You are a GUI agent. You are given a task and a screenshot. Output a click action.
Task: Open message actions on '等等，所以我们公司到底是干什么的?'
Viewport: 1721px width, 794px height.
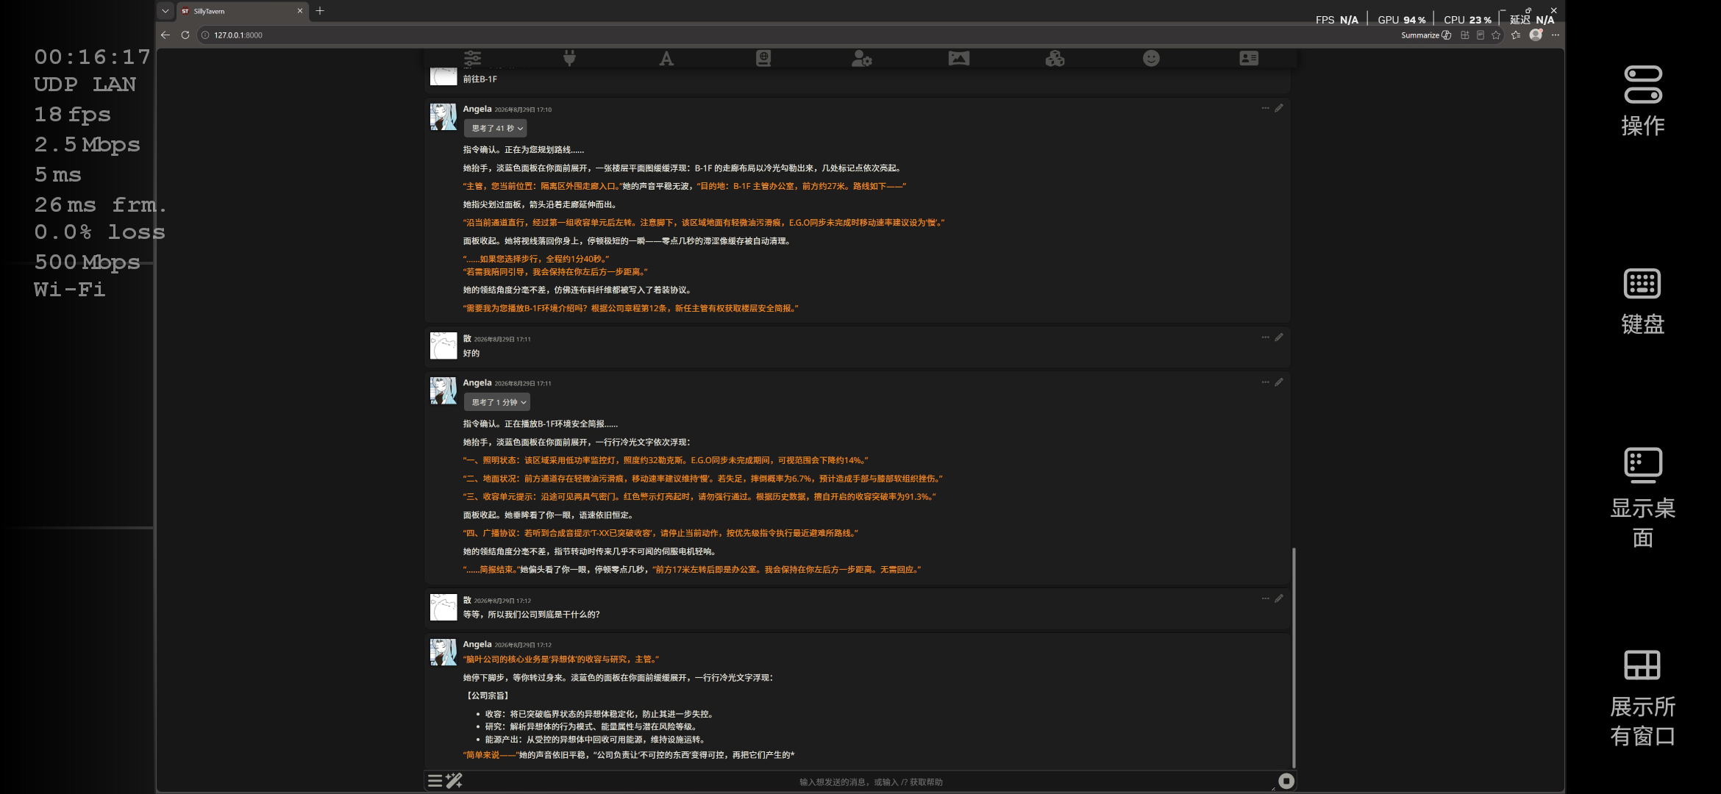coord(1265,598)
